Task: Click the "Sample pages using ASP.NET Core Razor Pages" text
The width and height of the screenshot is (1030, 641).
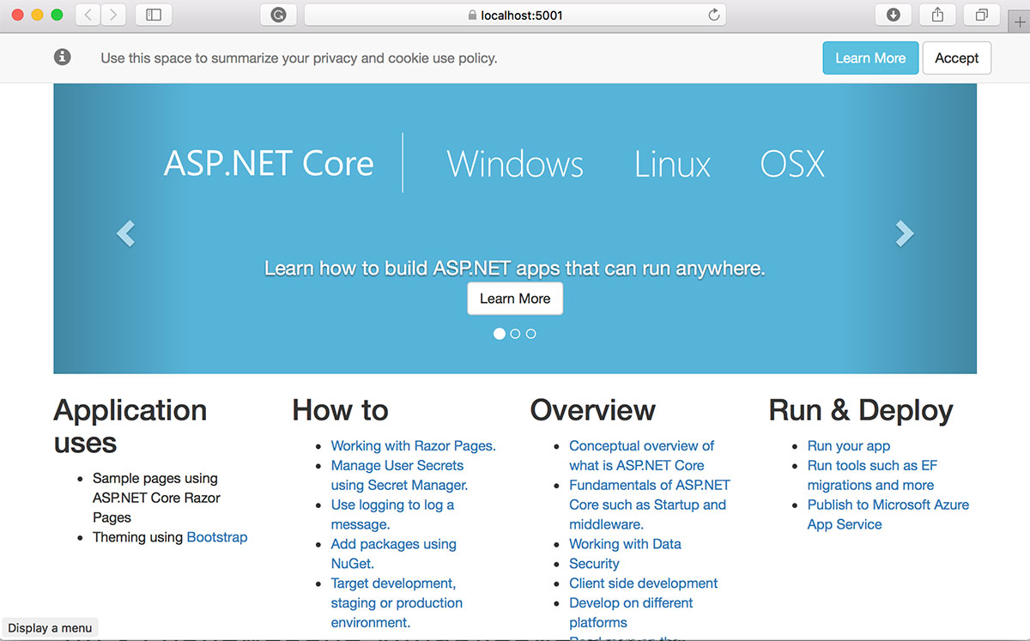Action: [x=156, y=498]
